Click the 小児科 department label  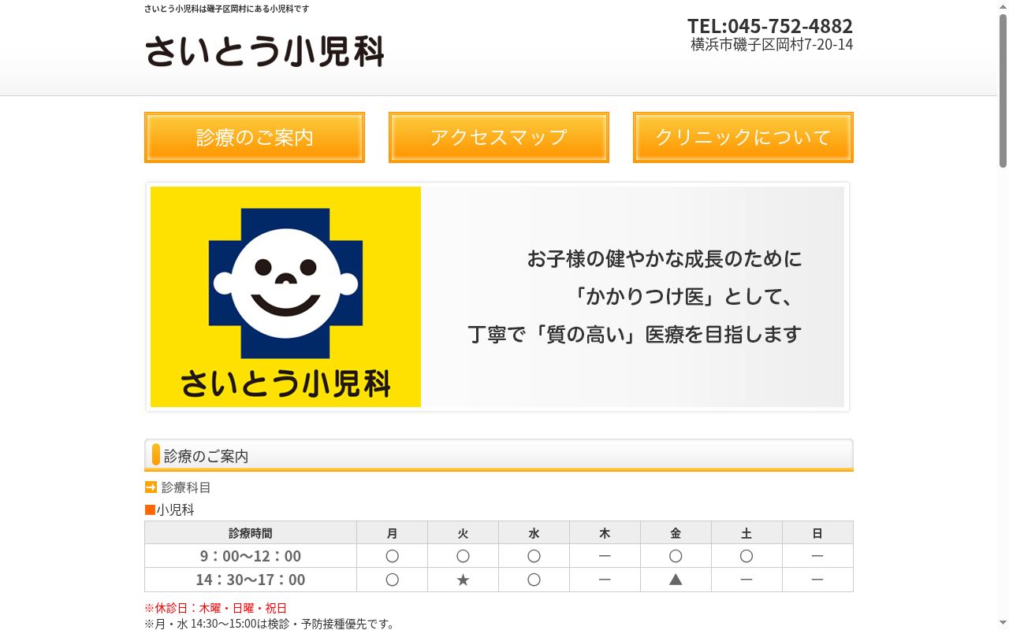175,510
